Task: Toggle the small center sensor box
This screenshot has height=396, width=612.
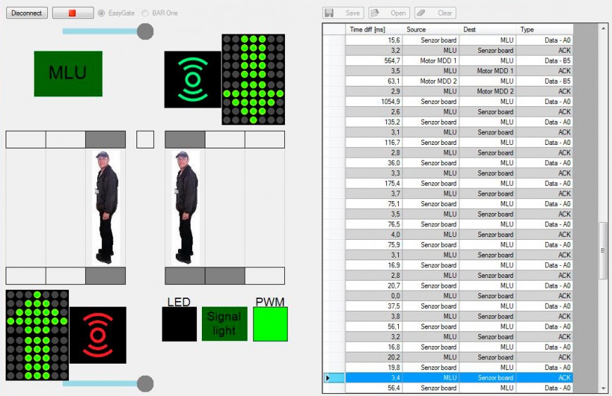Action: point(145,139)
